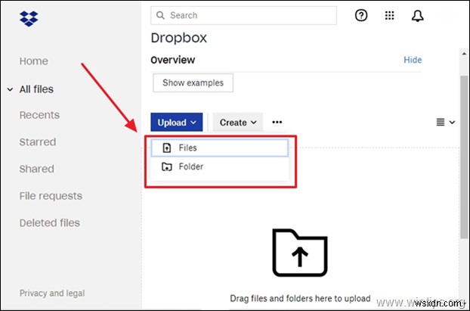Open Deleted files in sidebar
Image resolution: width=470 pixels, height=311 pixels.
pyautogui.click(x=49, y=223)
